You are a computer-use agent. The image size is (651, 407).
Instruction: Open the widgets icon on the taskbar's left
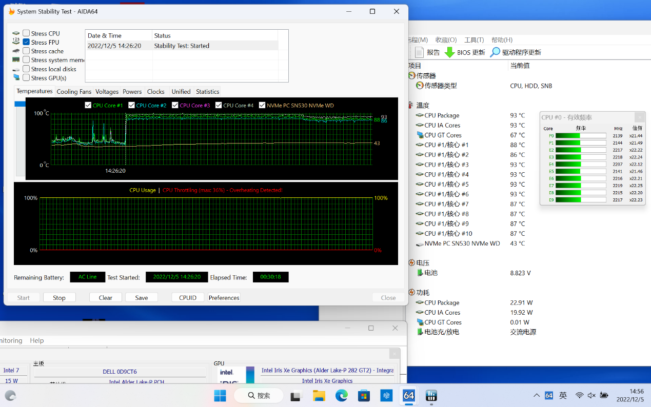pos(10,396)
